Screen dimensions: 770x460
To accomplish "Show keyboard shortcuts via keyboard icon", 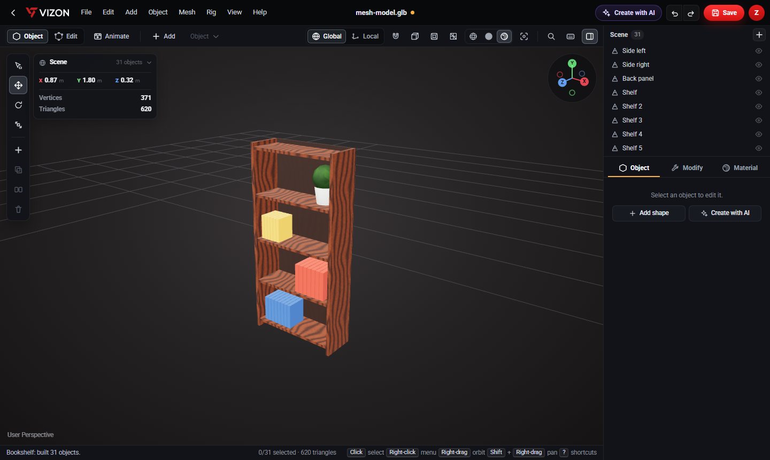I will click(571, 36).
